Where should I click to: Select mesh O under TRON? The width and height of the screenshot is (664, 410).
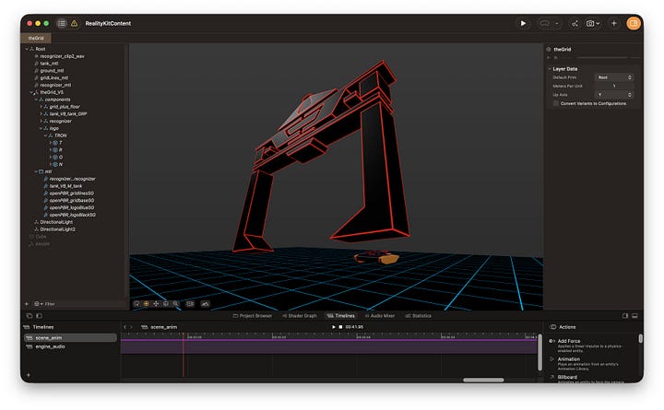[61, 157]
